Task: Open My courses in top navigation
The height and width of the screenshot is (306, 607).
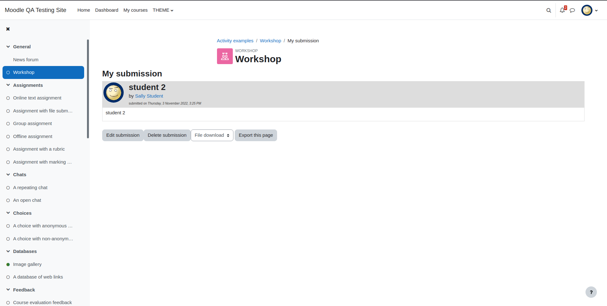Action: (x=135, y=10)
